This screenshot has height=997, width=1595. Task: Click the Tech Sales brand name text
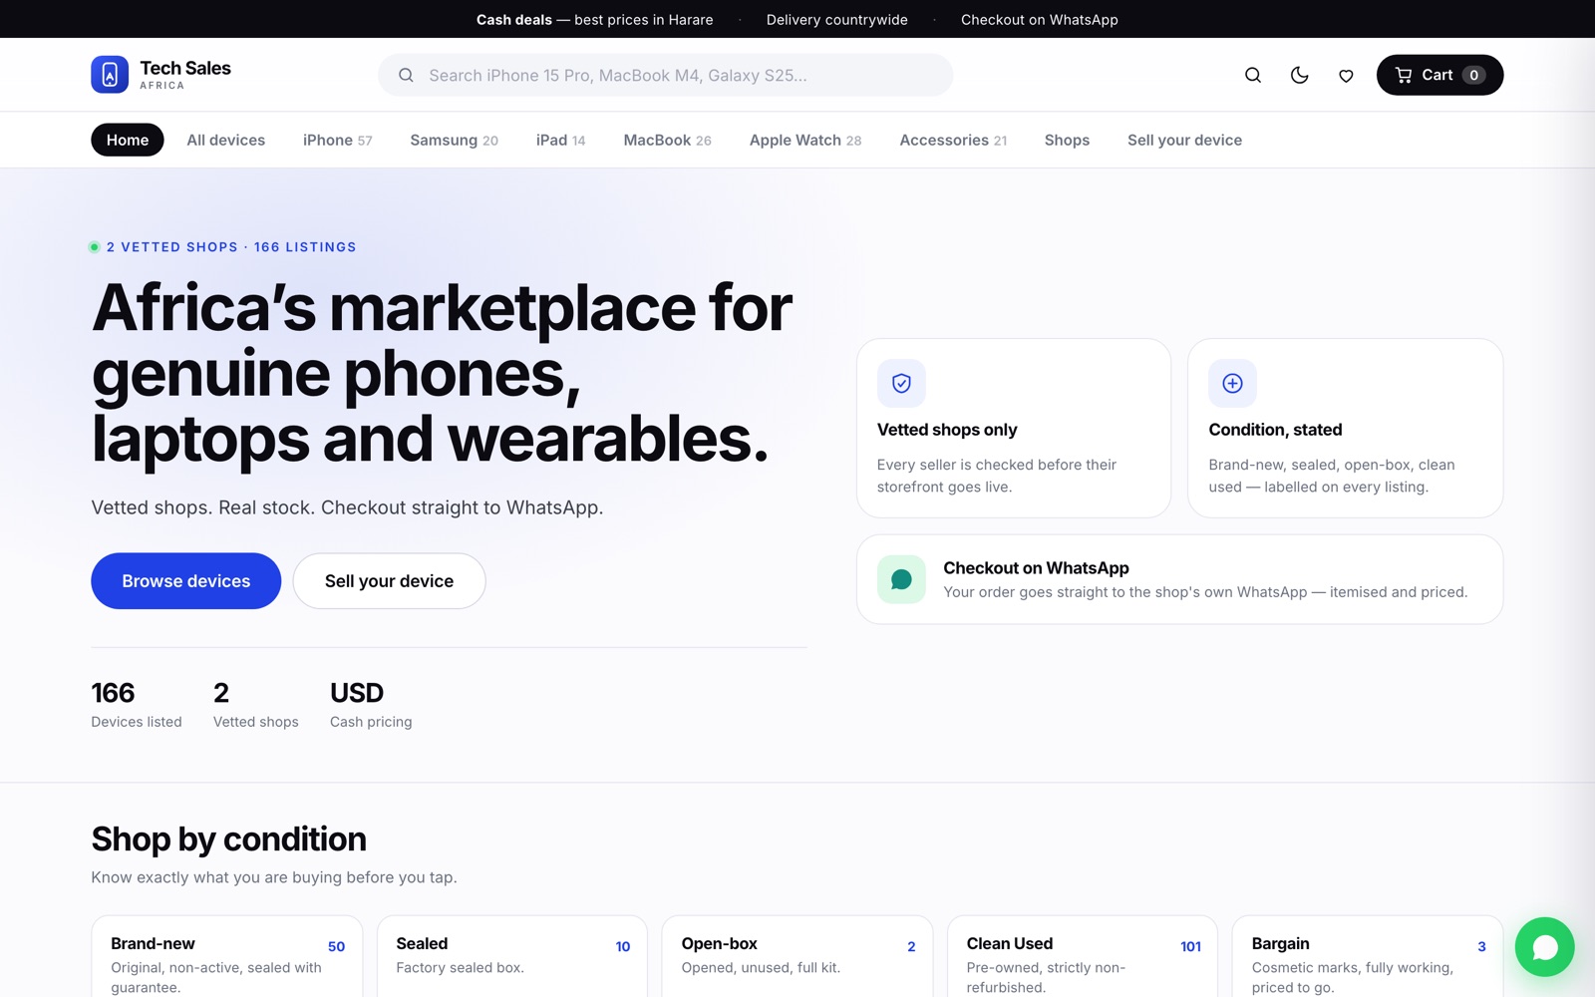pos(185,68)
